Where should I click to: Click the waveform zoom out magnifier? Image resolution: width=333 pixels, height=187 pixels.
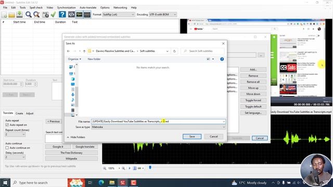pyautogui.click(x=105, y=168)
